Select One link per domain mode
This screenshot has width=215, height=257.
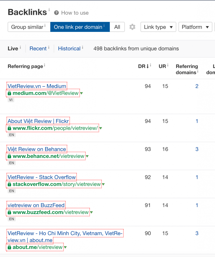click(x=80, y=27)
